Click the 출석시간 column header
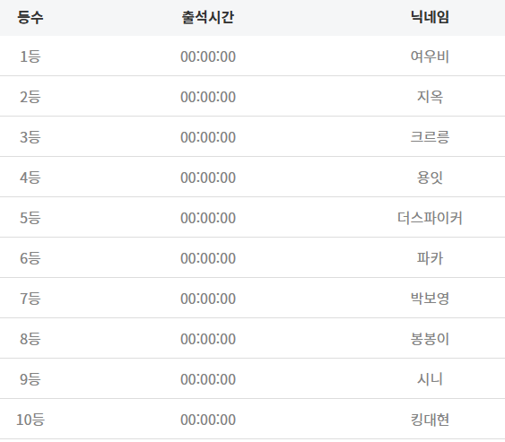 (x=208, y=17)
